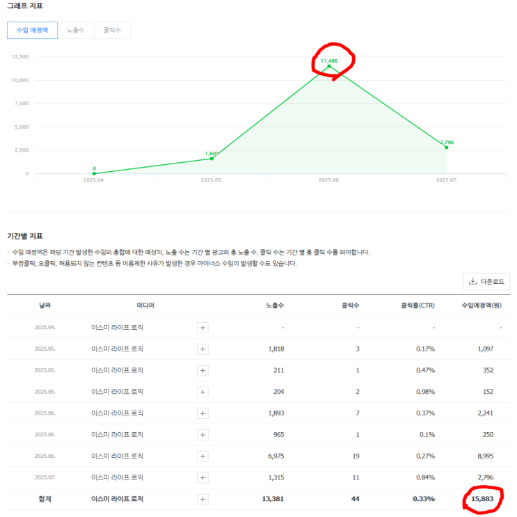
Task: Click the 0.98% CTR cell
Action: tap(425, 392)
